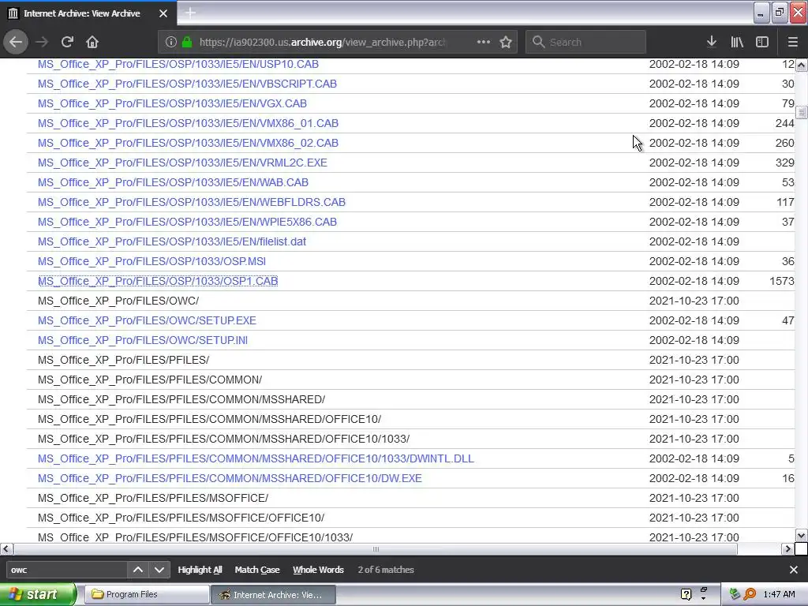Open the page actions three-dot menu

click(x=484, y=42)
